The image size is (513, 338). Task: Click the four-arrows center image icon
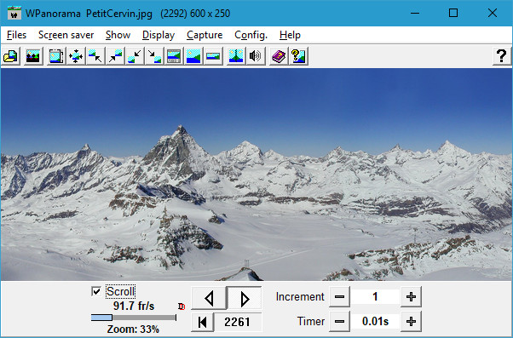pos(76,56)
